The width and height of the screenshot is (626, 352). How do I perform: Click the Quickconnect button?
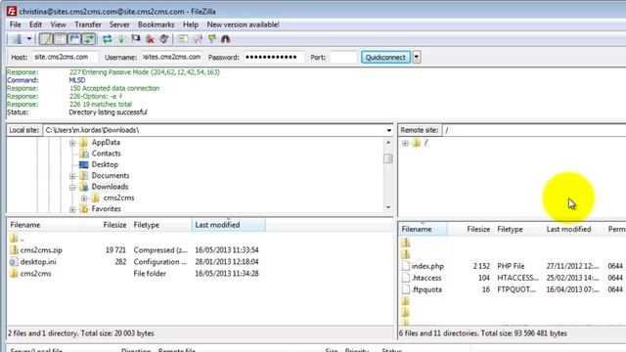pyautogui.click(x=385, y=57)
